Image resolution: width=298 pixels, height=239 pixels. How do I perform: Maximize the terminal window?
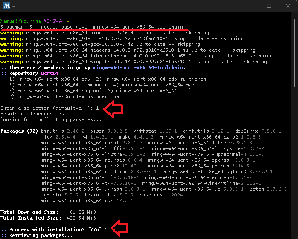(269, 6)
